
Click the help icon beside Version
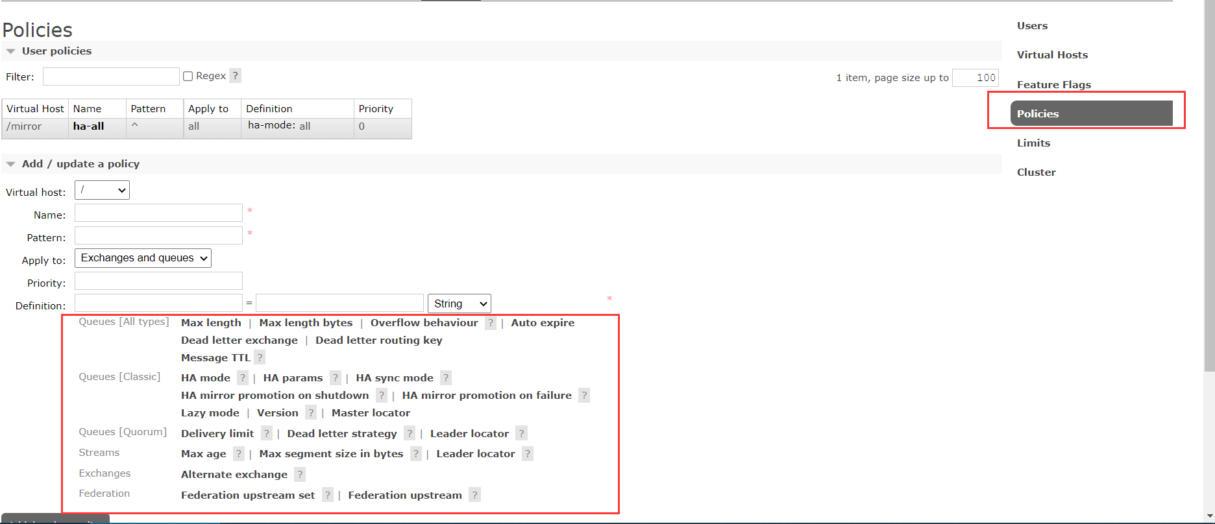[311, 413]
